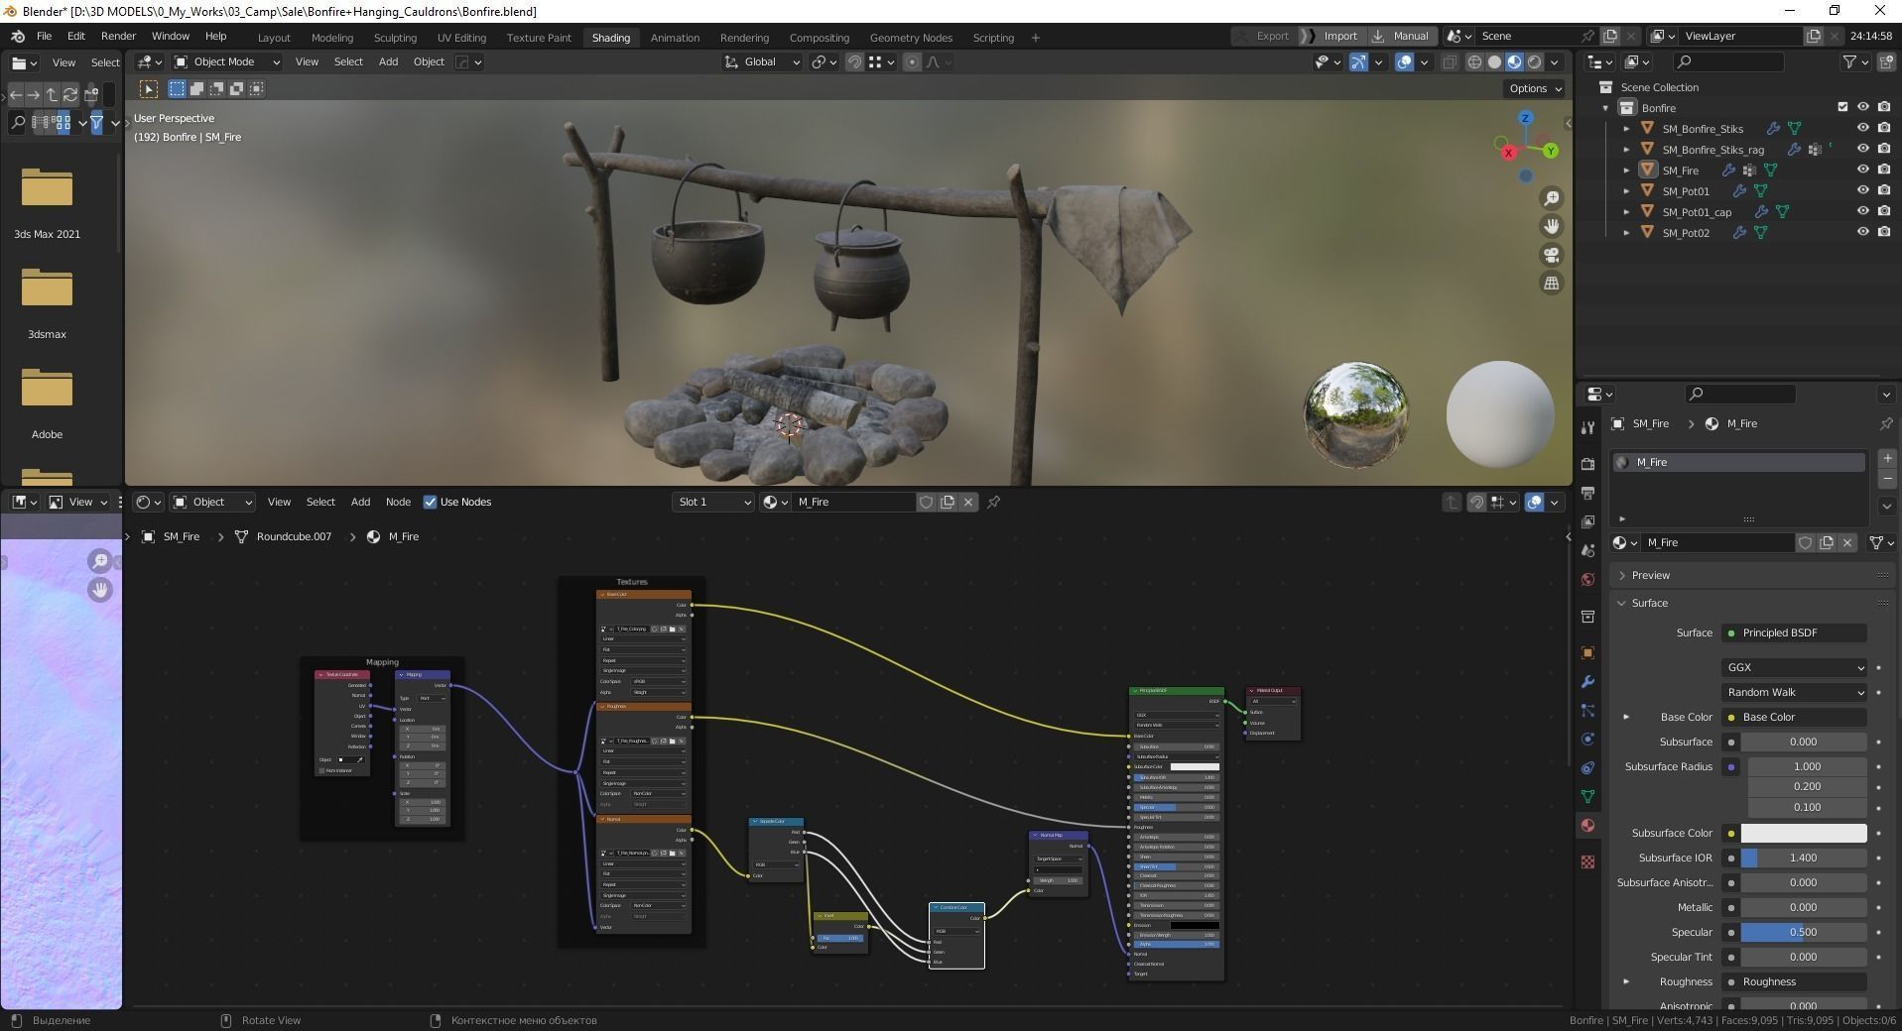Open the Modifiers properties tab (wrench)
This screenshot has width=1902, height=1031.
coord(1587,681)
